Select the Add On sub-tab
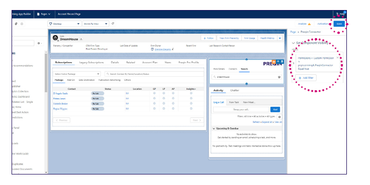The height and width of the screenshot is (185, 370). tap(71, 80)
